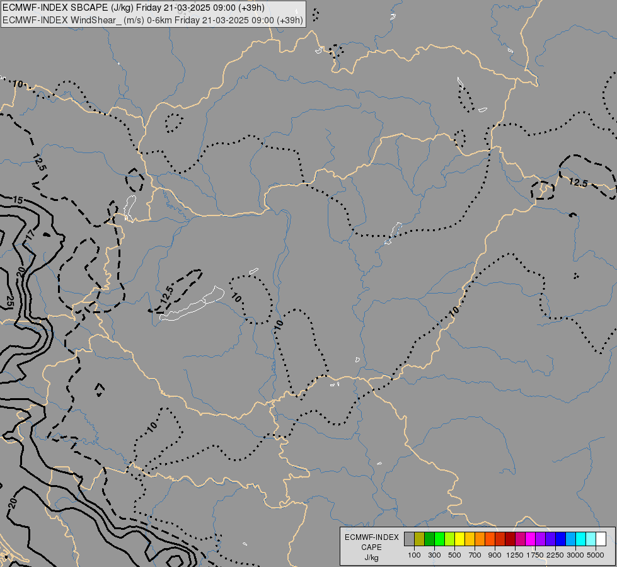Click the legend label 3000

pos(575,555)
